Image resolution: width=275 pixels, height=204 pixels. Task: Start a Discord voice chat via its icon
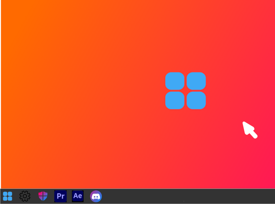point(96,196)
